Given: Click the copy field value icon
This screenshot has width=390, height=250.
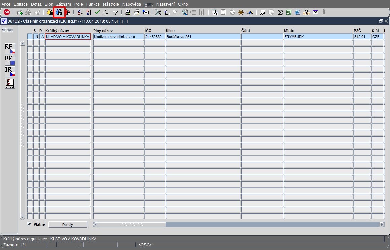Looking at the screenshot, I should [x=167, y=12].
